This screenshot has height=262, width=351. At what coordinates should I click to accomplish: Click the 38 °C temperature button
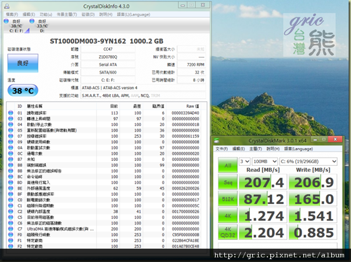(23, 91)
